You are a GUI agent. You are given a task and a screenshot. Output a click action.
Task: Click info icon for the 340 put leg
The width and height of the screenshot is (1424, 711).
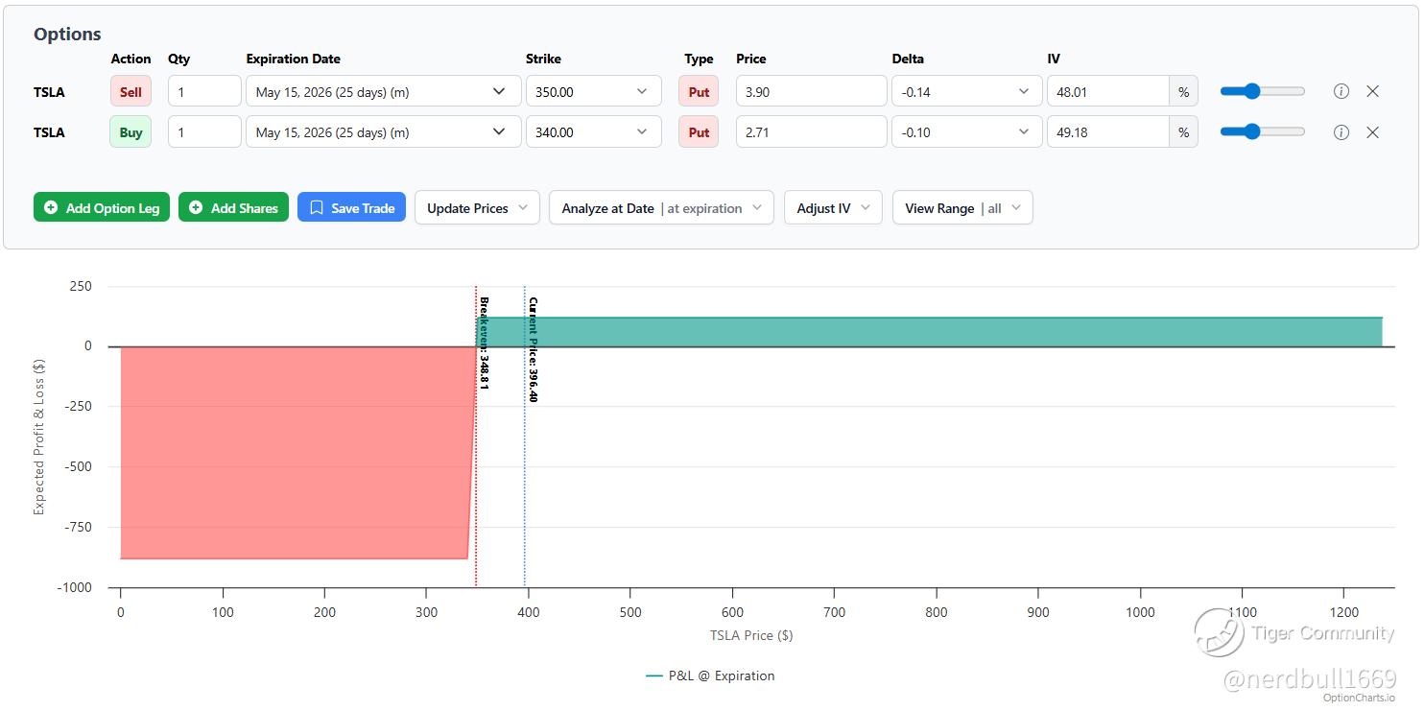tap(1341, 132)
